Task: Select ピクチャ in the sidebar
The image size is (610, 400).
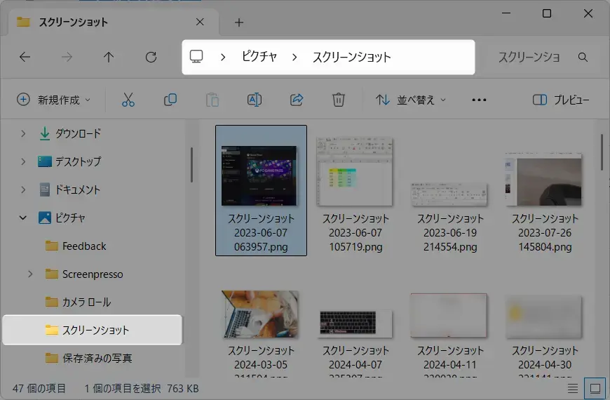Action: (70, 218)
